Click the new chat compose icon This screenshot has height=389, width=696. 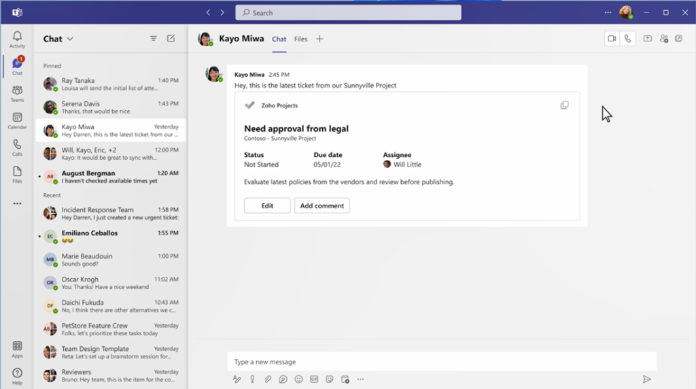[171, 39]
